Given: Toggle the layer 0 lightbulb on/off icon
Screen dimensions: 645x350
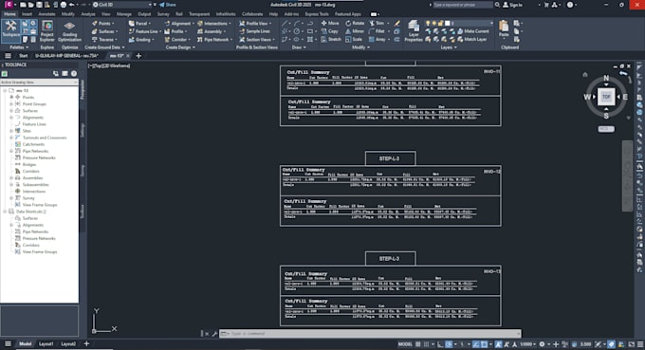Looking at the screenshot, I should click(428, 23).
